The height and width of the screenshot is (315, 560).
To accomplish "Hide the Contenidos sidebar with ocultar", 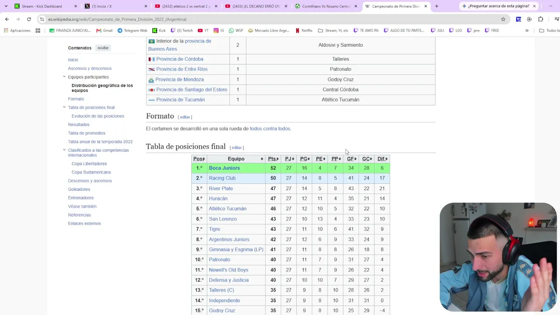I will pyautogui.click(x=103, y=48).
